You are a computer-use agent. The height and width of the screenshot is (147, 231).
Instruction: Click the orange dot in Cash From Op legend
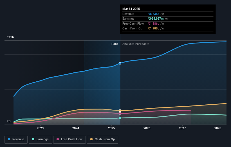pos(91,139)
